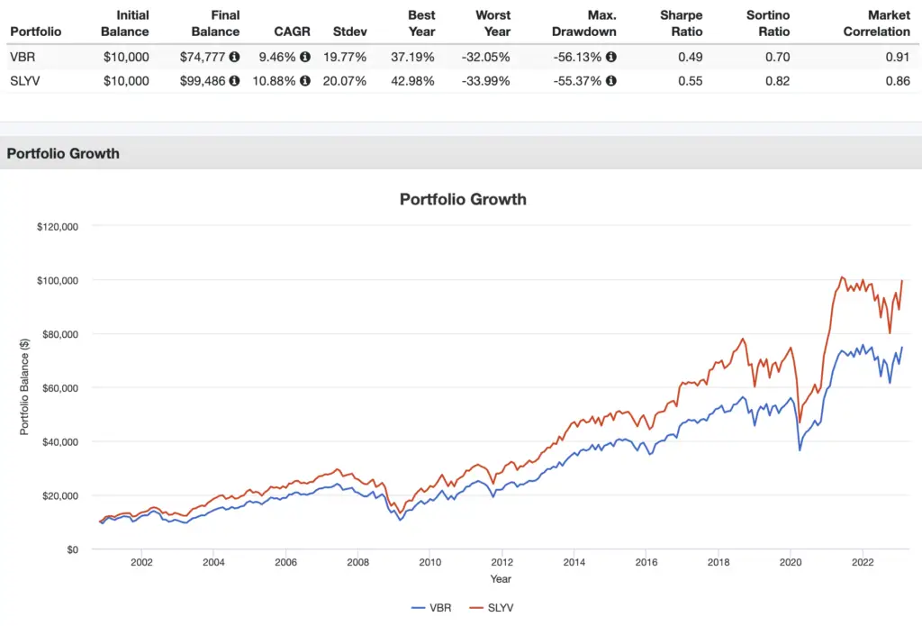The height and width of the screenshot is (626, 922).
Task: Click the $100,000 y-axis label
Action: pyautogui.click(x=58, y=280)
